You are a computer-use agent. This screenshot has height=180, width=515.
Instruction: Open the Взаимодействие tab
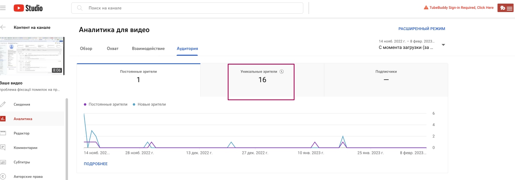pyautogui.click(x=148, y=49)
